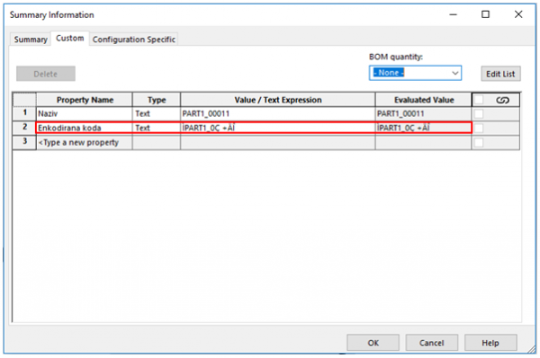Click the Evaluated Value column header

click(x=423, y=100)
